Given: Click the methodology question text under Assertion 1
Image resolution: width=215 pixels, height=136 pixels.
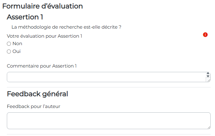Looking at the screenshot, I should [x=66, y=27].
